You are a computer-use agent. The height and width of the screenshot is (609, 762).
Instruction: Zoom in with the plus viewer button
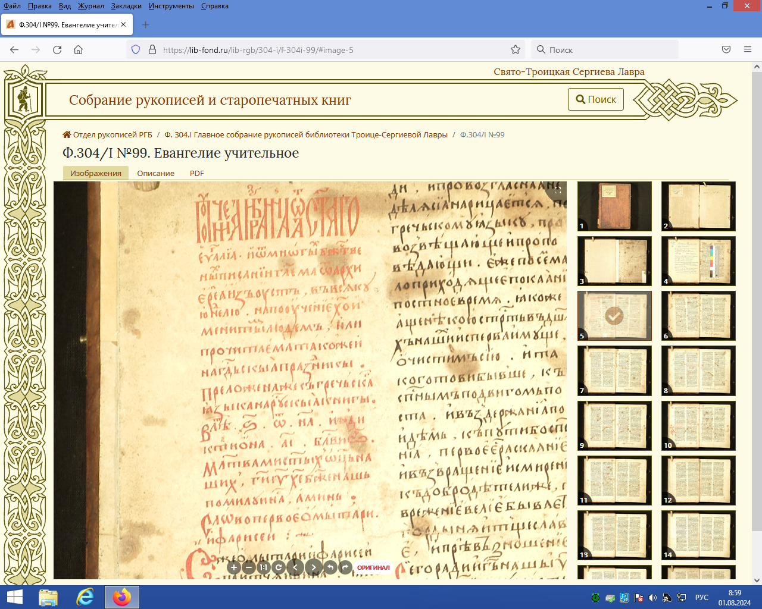pos(234,567)
